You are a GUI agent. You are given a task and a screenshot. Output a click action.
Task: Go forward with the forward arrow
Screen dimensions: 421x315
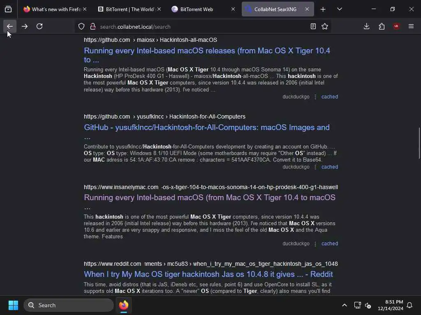pos(25,26)
